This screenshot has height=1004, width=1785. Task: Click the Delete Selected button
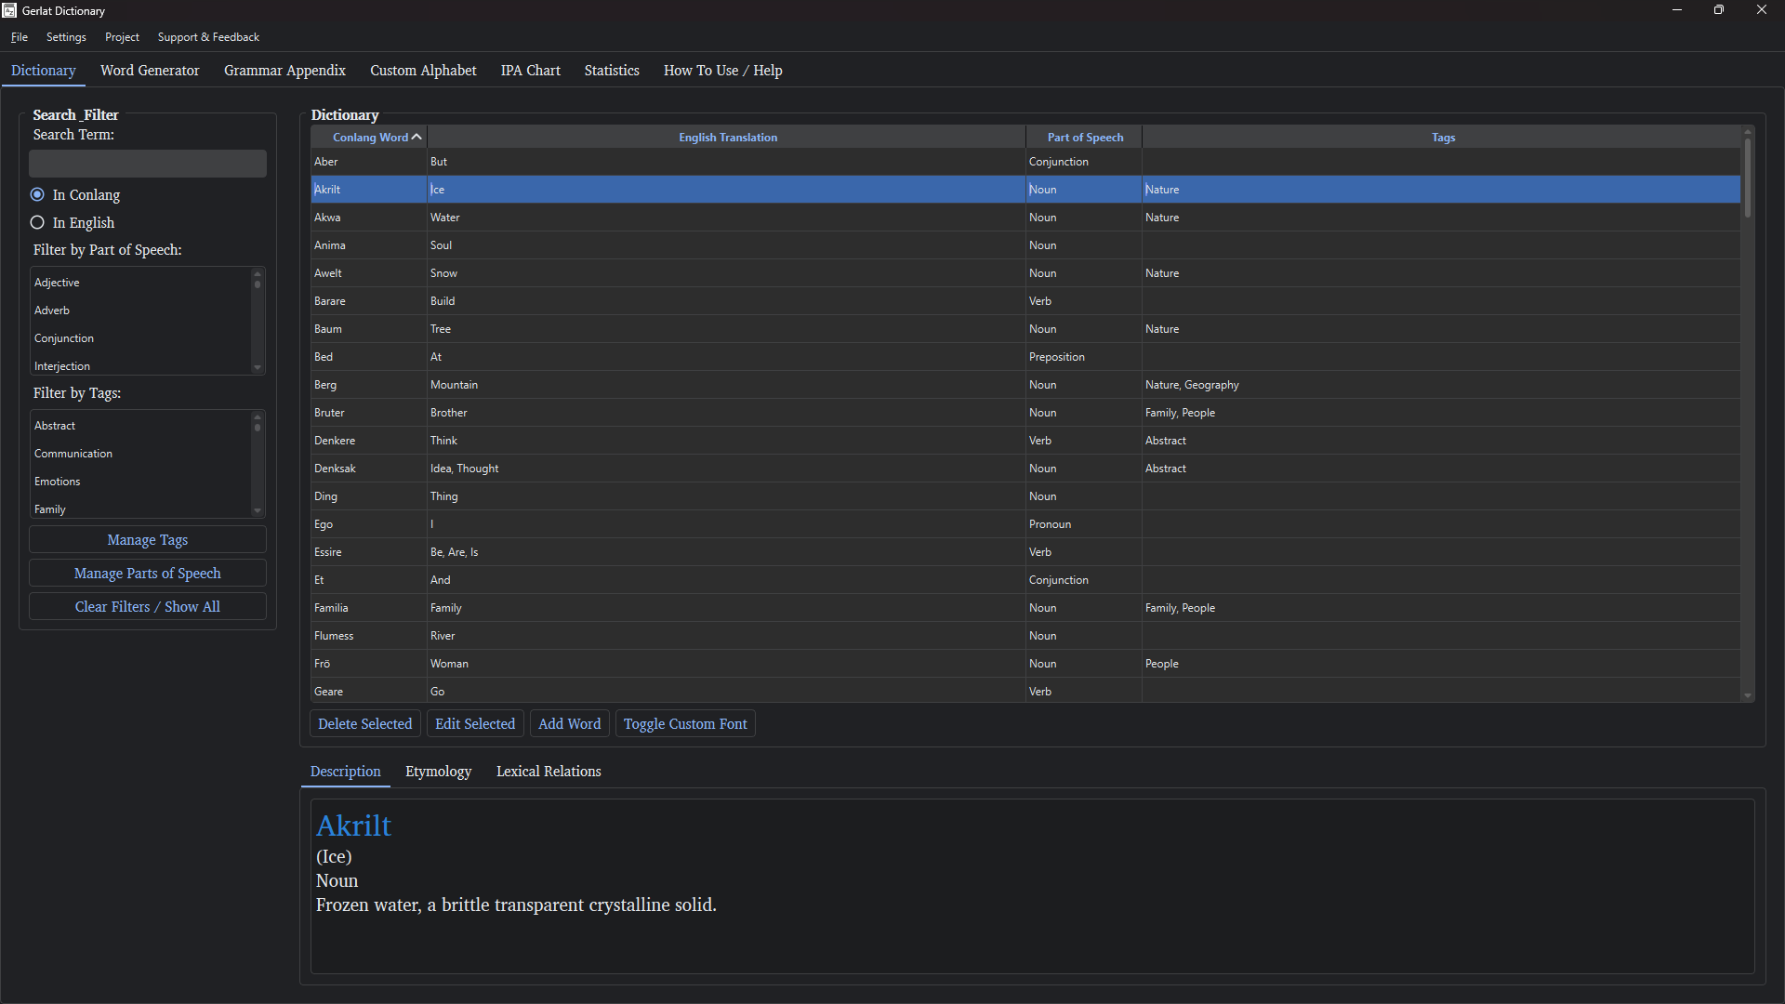pos(364,724)
